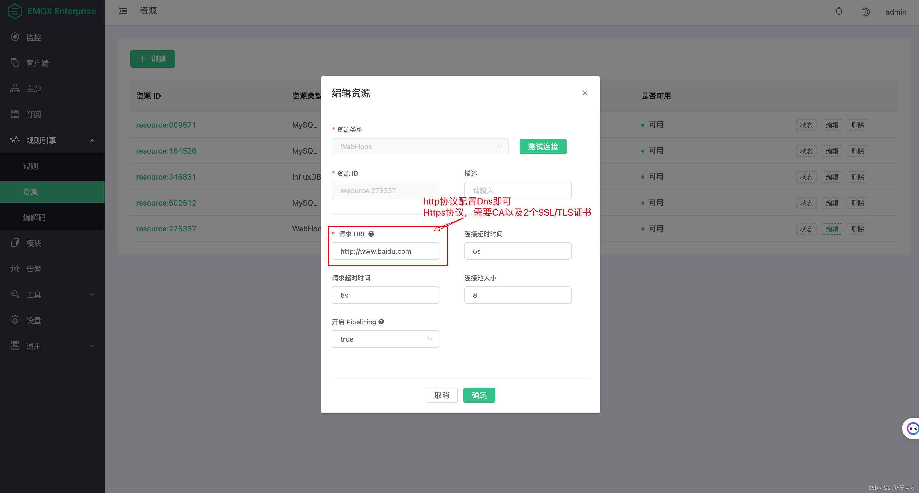Click 编辑 for resource:275337
Screen dimensions: 919x493
(x=832, y=229)
